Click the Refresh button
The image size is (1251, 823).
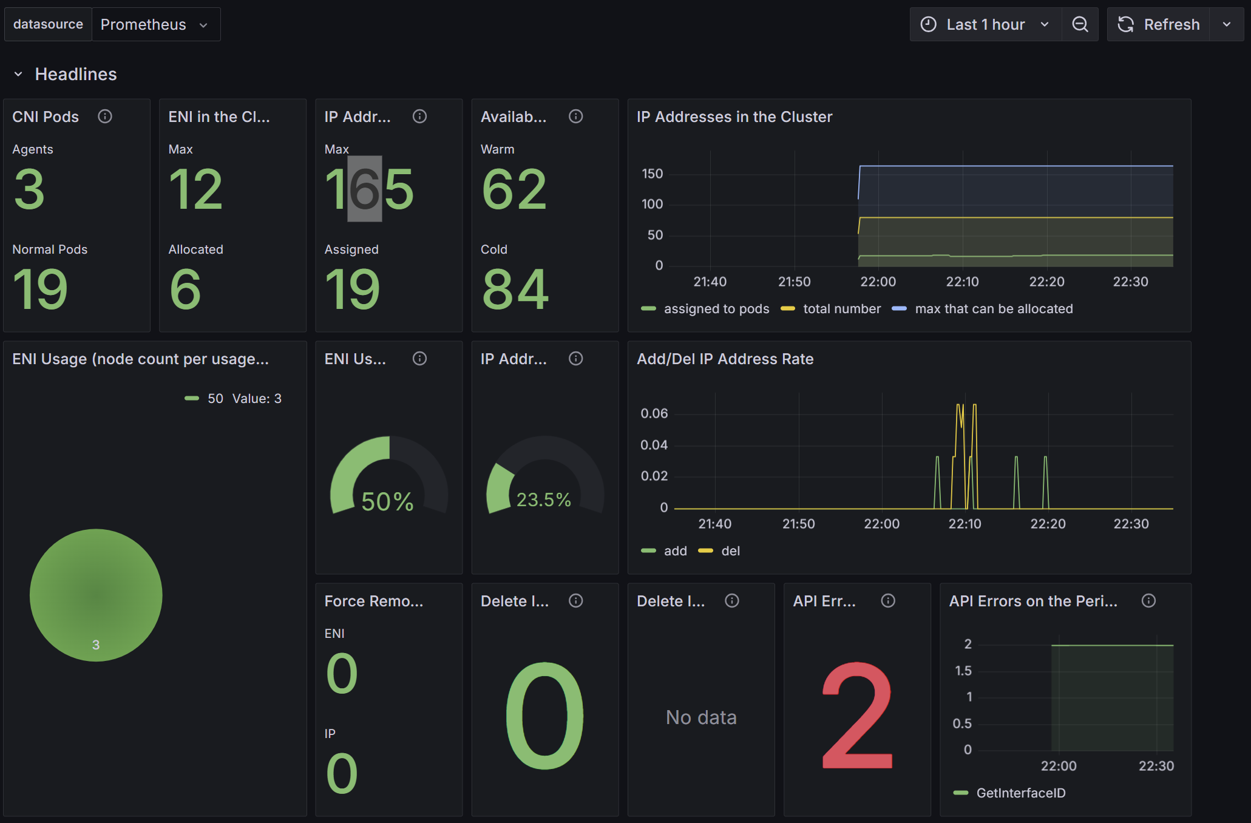1159,24
